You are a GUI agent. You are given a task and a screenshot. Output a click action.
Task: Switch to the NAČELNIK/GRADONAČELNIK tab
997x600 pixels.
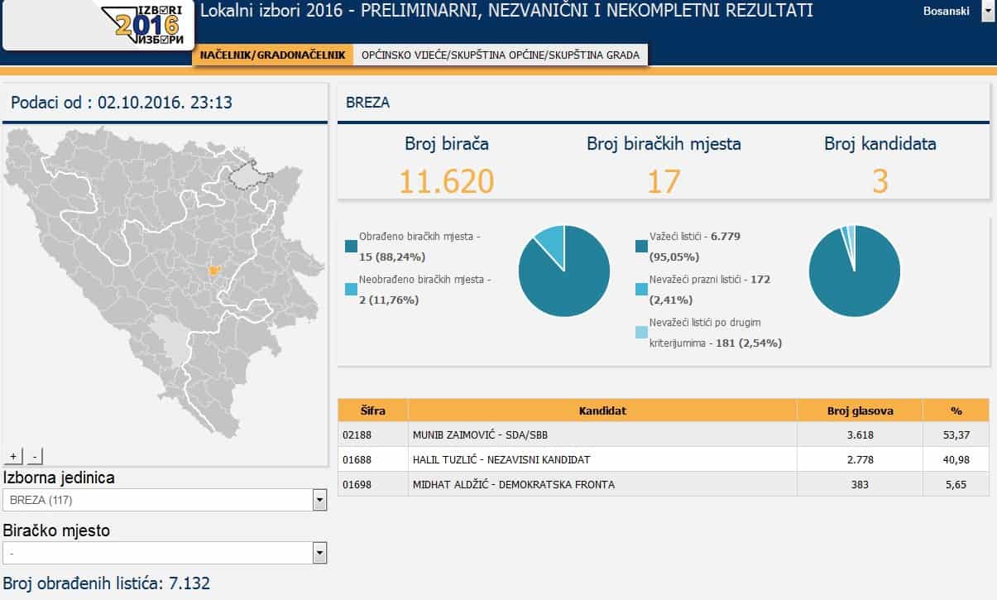(271, 55)
